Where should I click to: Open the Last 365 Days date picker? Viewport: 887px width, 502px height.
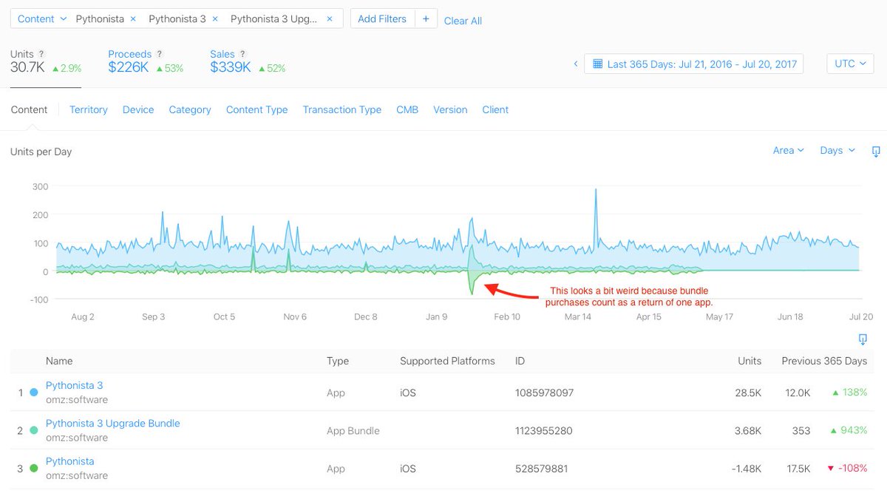pos(693,64)
